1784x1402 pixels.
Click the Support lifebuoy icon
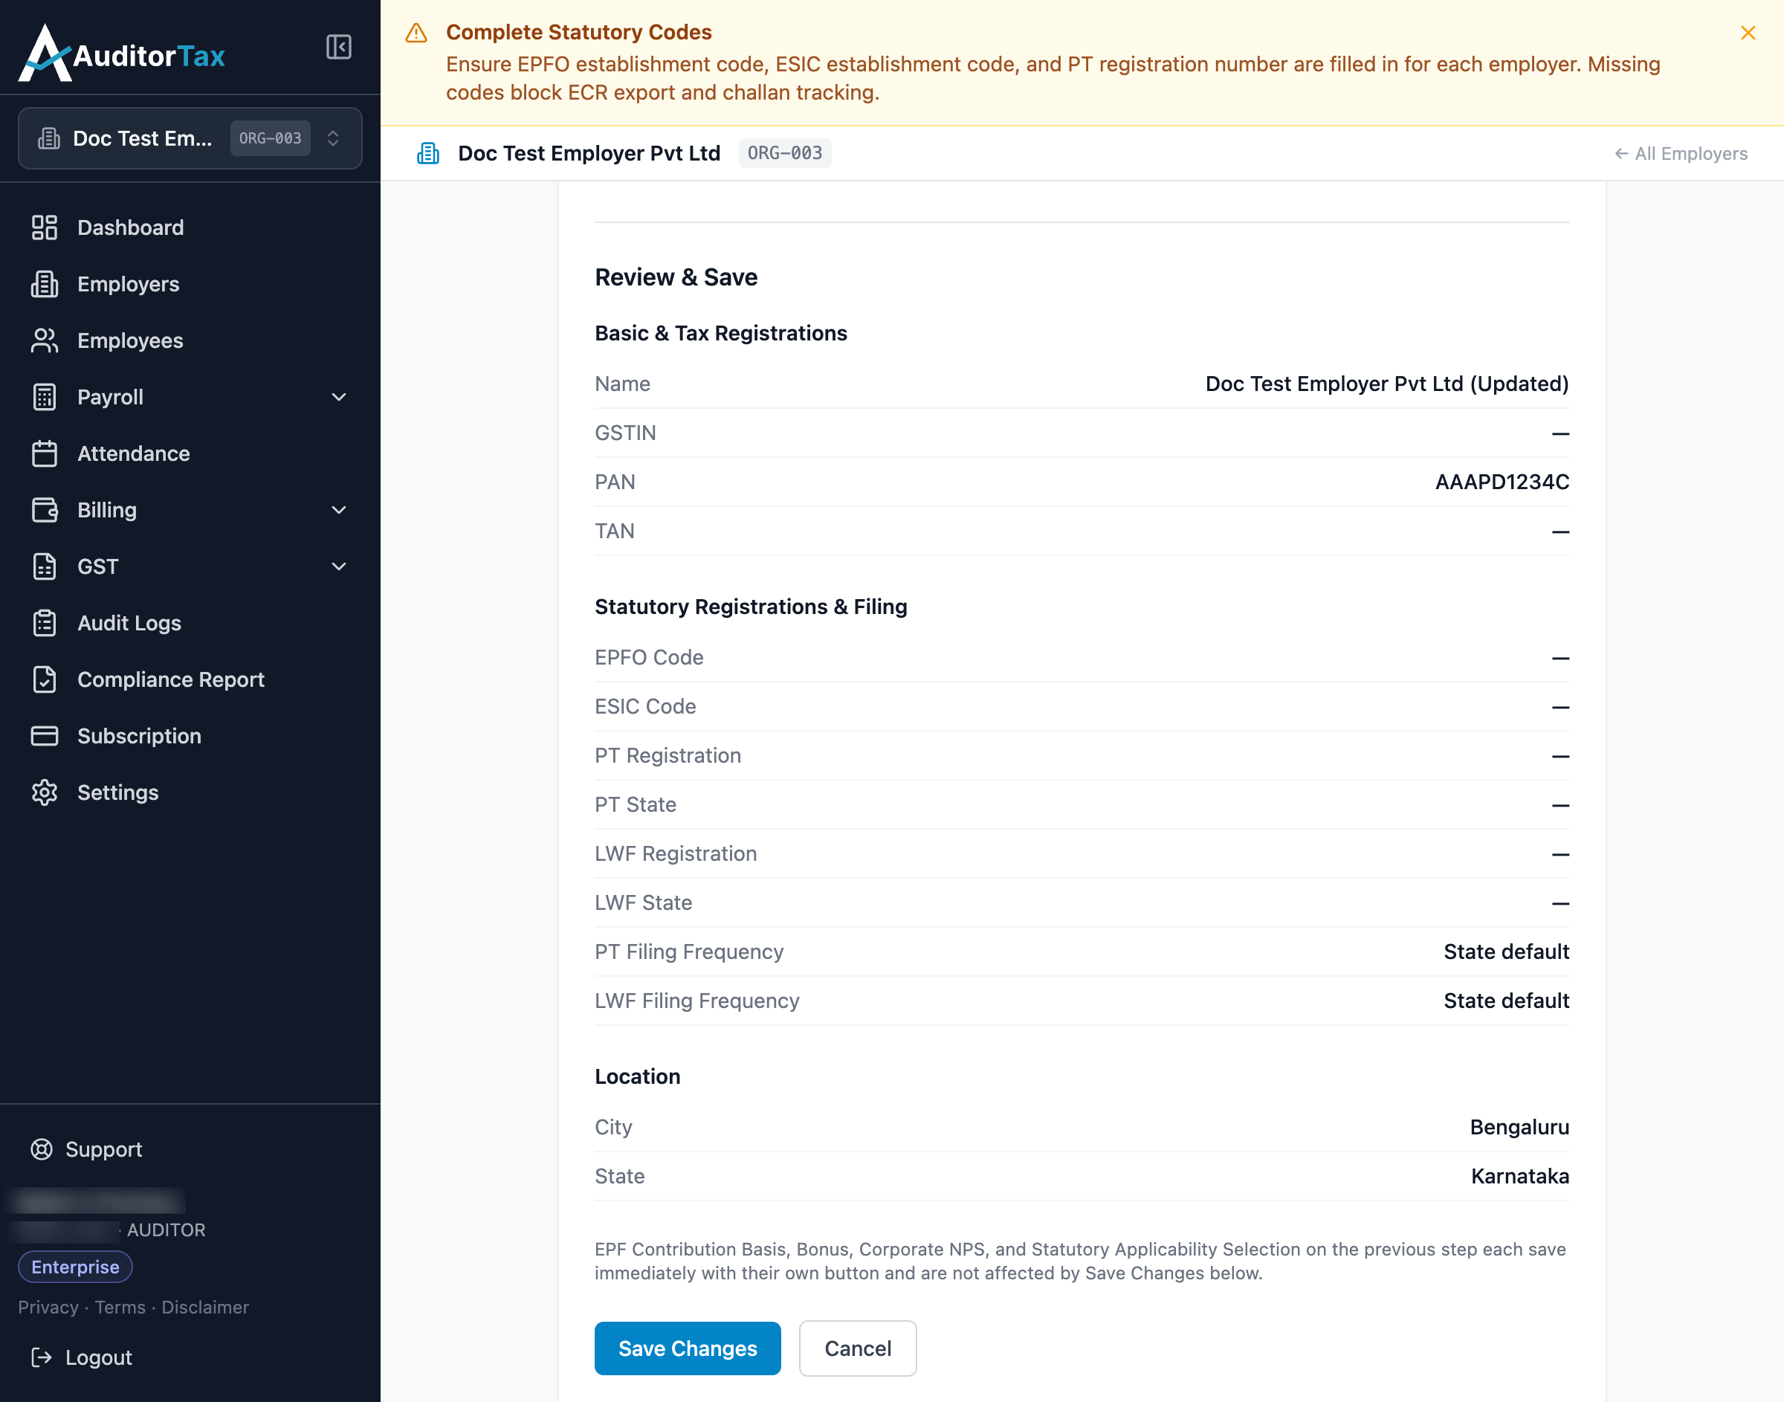tap(42, 1149)
